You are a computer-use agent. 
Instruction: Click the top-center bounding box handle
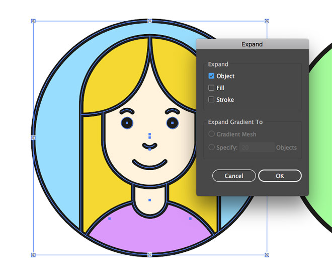click(150, 21)
